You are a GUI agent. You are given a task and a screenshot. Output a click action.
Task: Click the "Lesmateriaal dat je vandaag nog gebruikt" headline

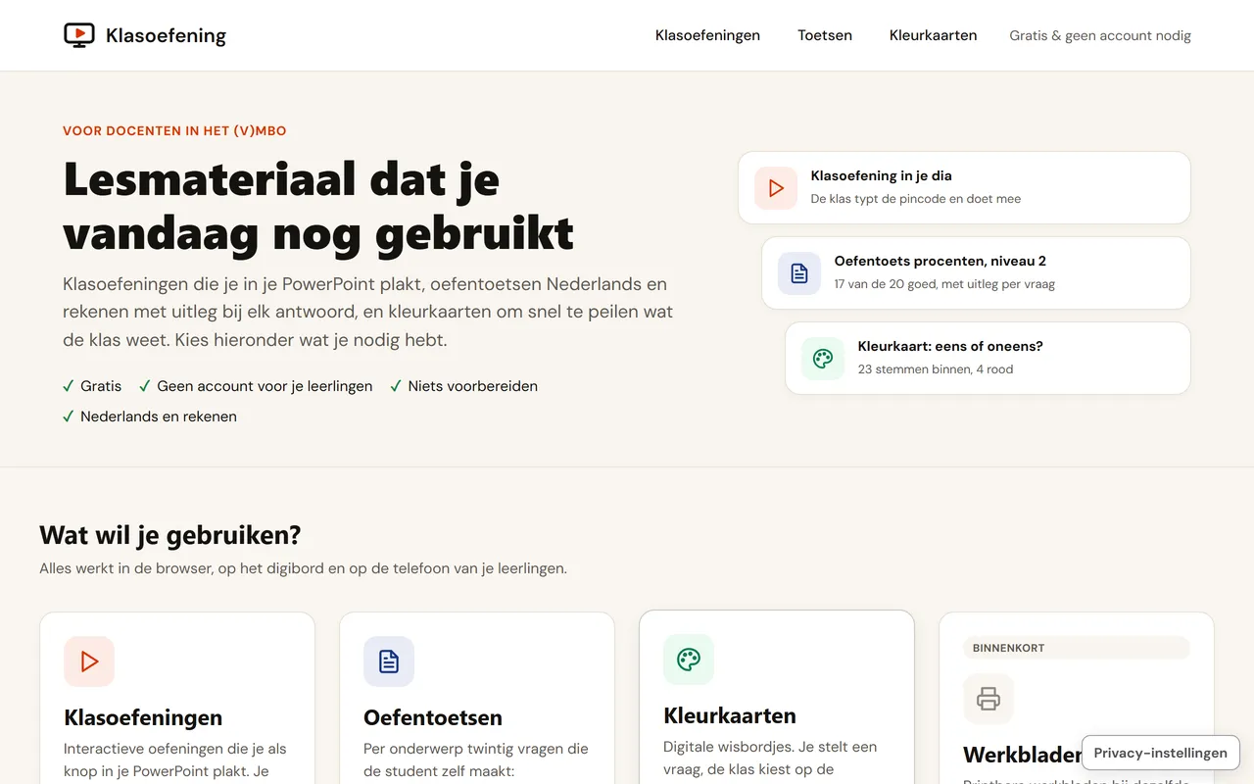[318, 206]
